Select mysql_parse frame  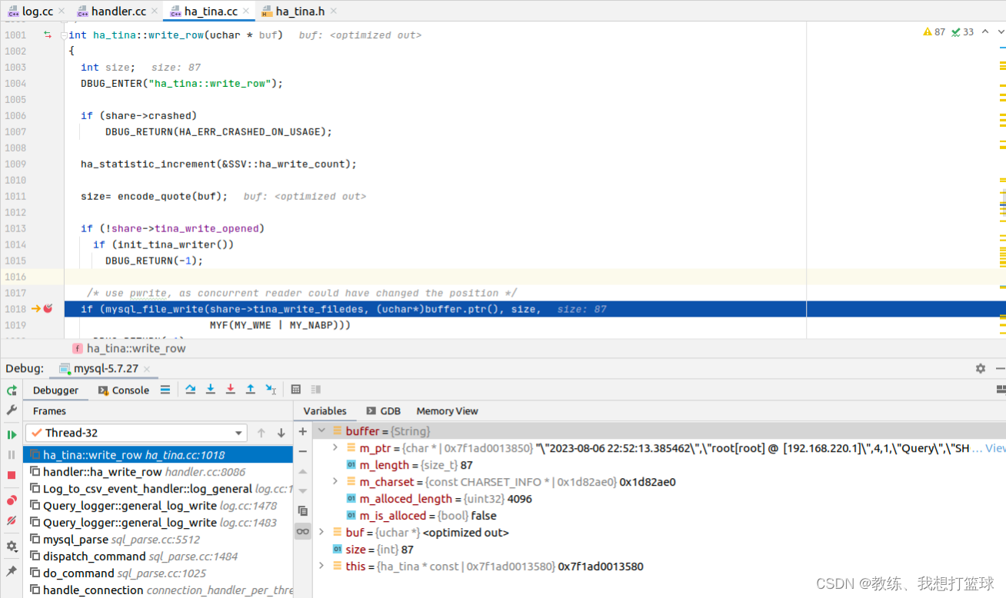(x=158, y=540)
